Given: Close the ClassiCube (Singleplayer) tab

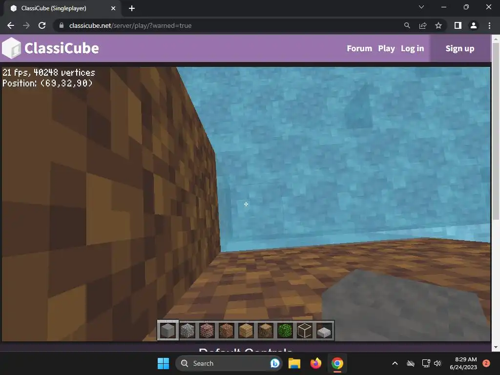Looking at the screenshot, I should pyautogui.click(x=113, y=8).
